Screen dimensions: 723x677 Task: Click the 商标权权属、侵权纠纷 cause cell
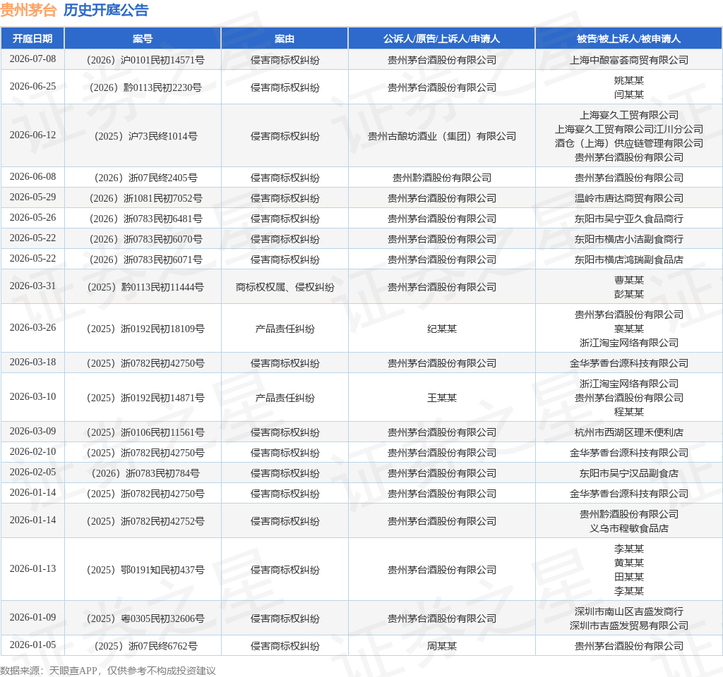point(285,287)
